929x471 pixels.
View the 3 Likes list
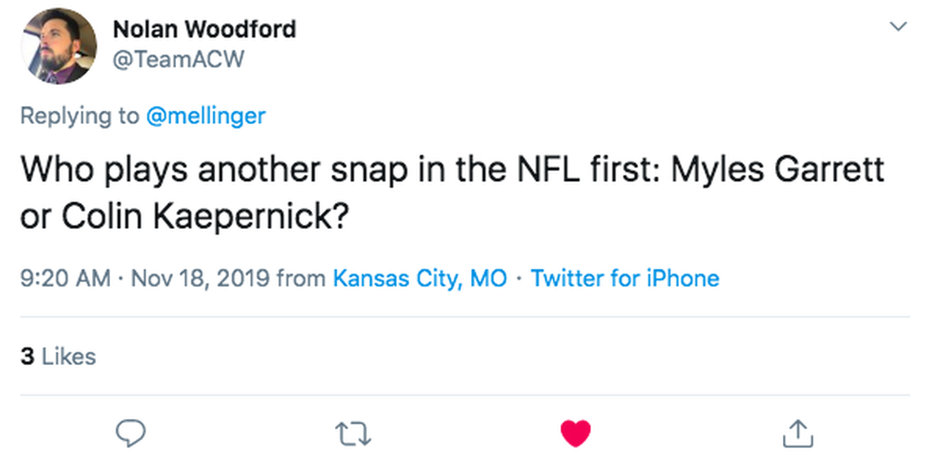58,356
